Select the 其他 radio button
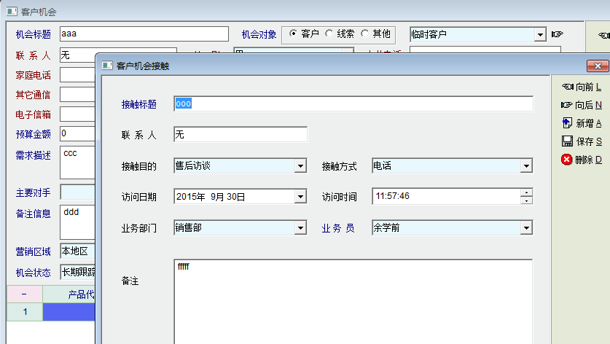 coord(364,34)
